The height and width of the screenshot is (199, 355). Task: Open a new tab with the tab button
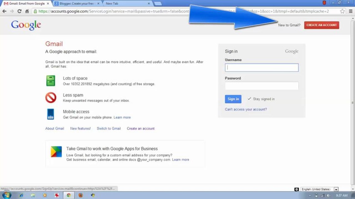tap(158, 4)
